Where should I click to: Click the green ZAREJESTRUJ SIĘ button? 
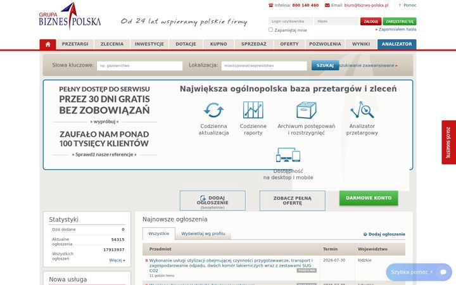(400, 22)
